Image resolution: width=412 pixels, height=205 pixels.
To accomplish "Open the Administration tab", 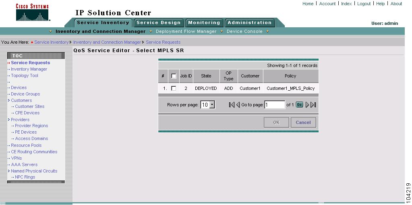I will click(250, 22).
